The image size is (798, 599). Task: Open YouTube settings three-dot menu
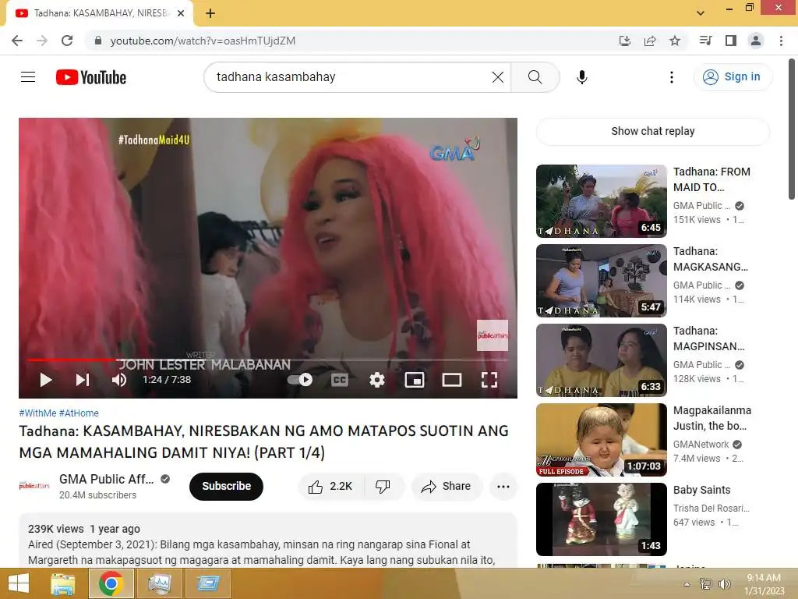coord(671,77)
